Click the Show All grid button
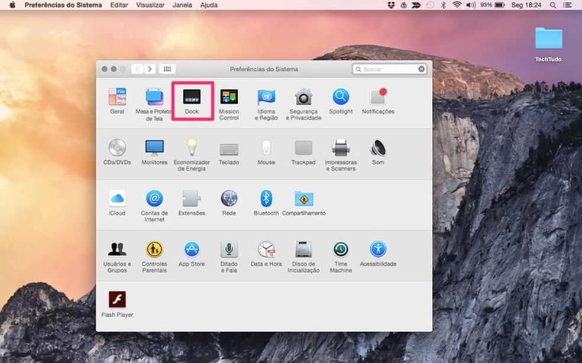Image resolution: width=582 pixels, height=363 pixels. 167,69
